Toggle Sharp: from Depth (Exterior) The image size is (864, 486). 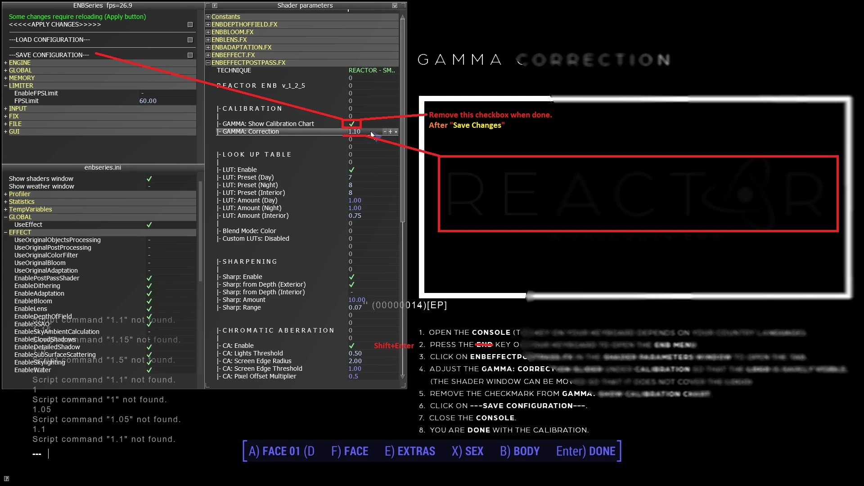pos(351,285)
